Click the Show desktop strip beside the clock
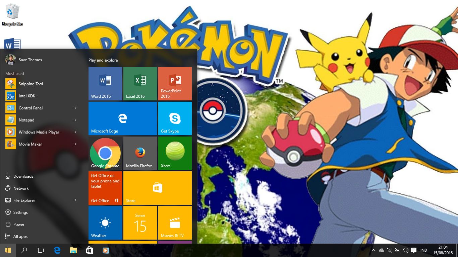 pos(457,250)
